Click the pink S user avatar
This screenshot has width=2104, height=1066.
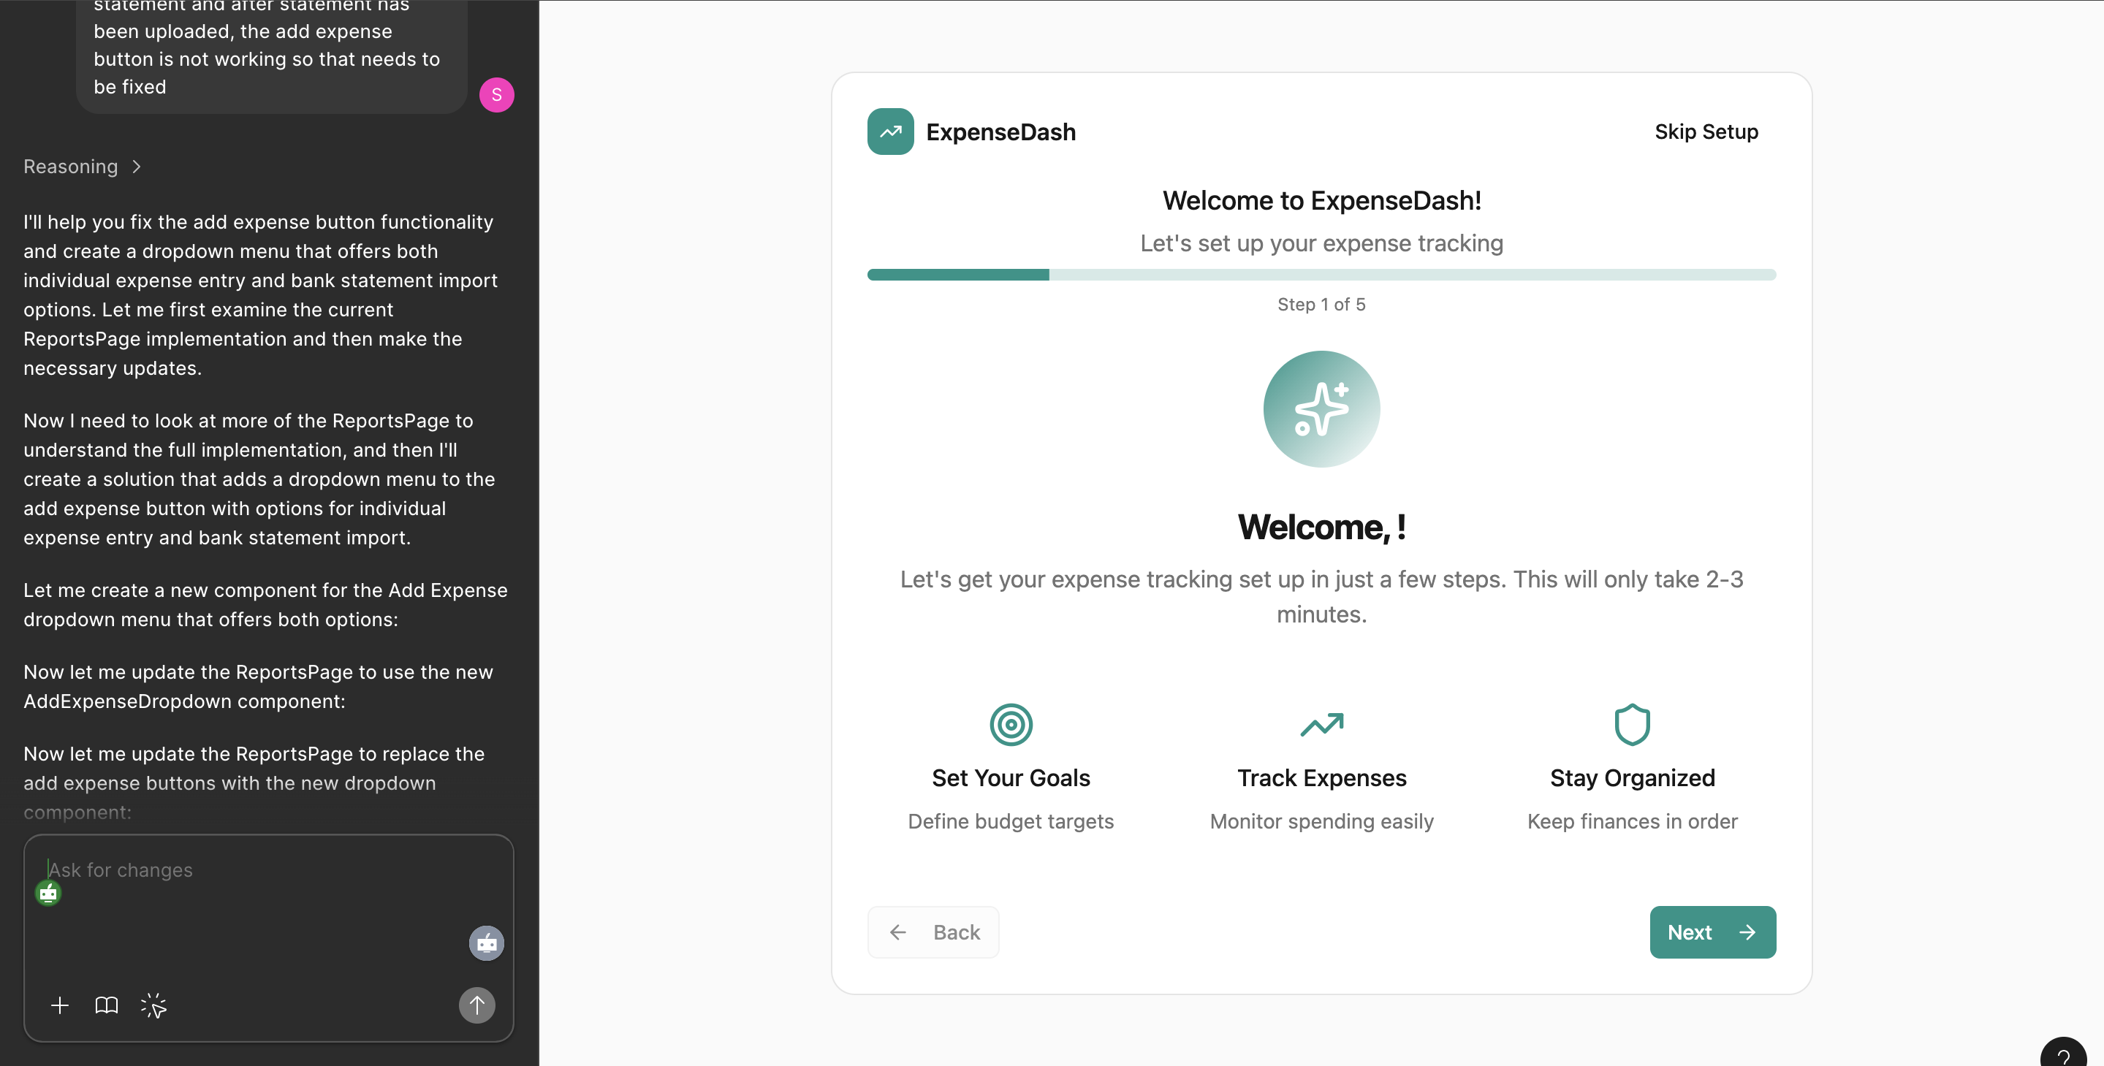pyautogui.click(x=495, y=95)
